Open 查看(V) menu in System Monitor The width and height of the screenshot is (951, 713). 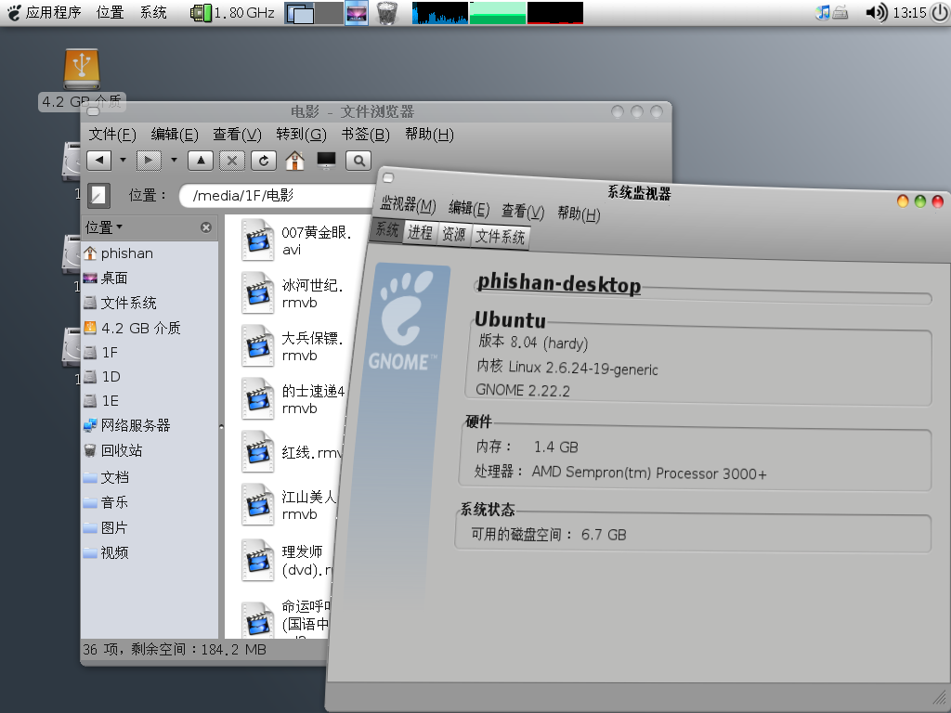click(x=523, y=211)
